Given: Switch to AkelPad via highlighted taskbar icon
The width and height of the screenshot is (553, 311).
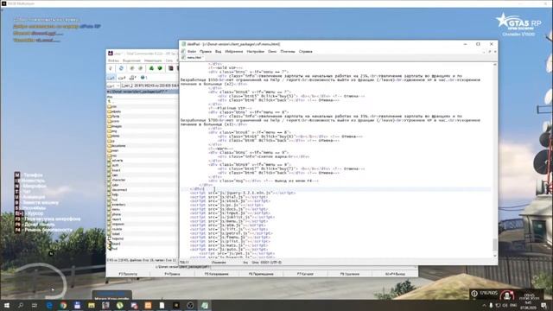Looking at the screenshot, I should pyautogui.click(x=205, y=305).
